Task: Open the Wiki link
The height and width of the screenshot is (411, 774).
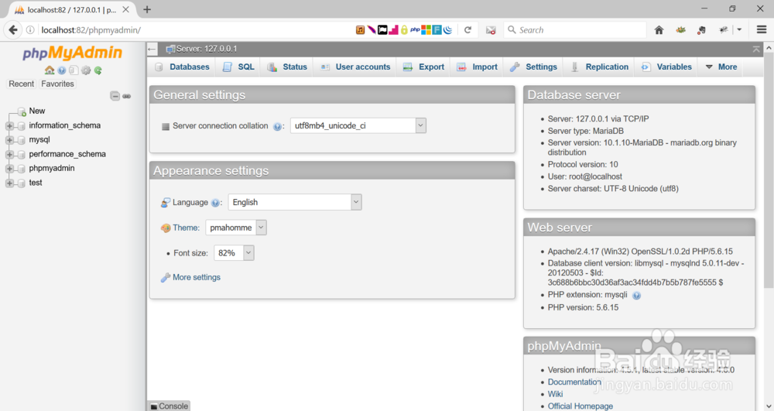Action: click(555, 394)
